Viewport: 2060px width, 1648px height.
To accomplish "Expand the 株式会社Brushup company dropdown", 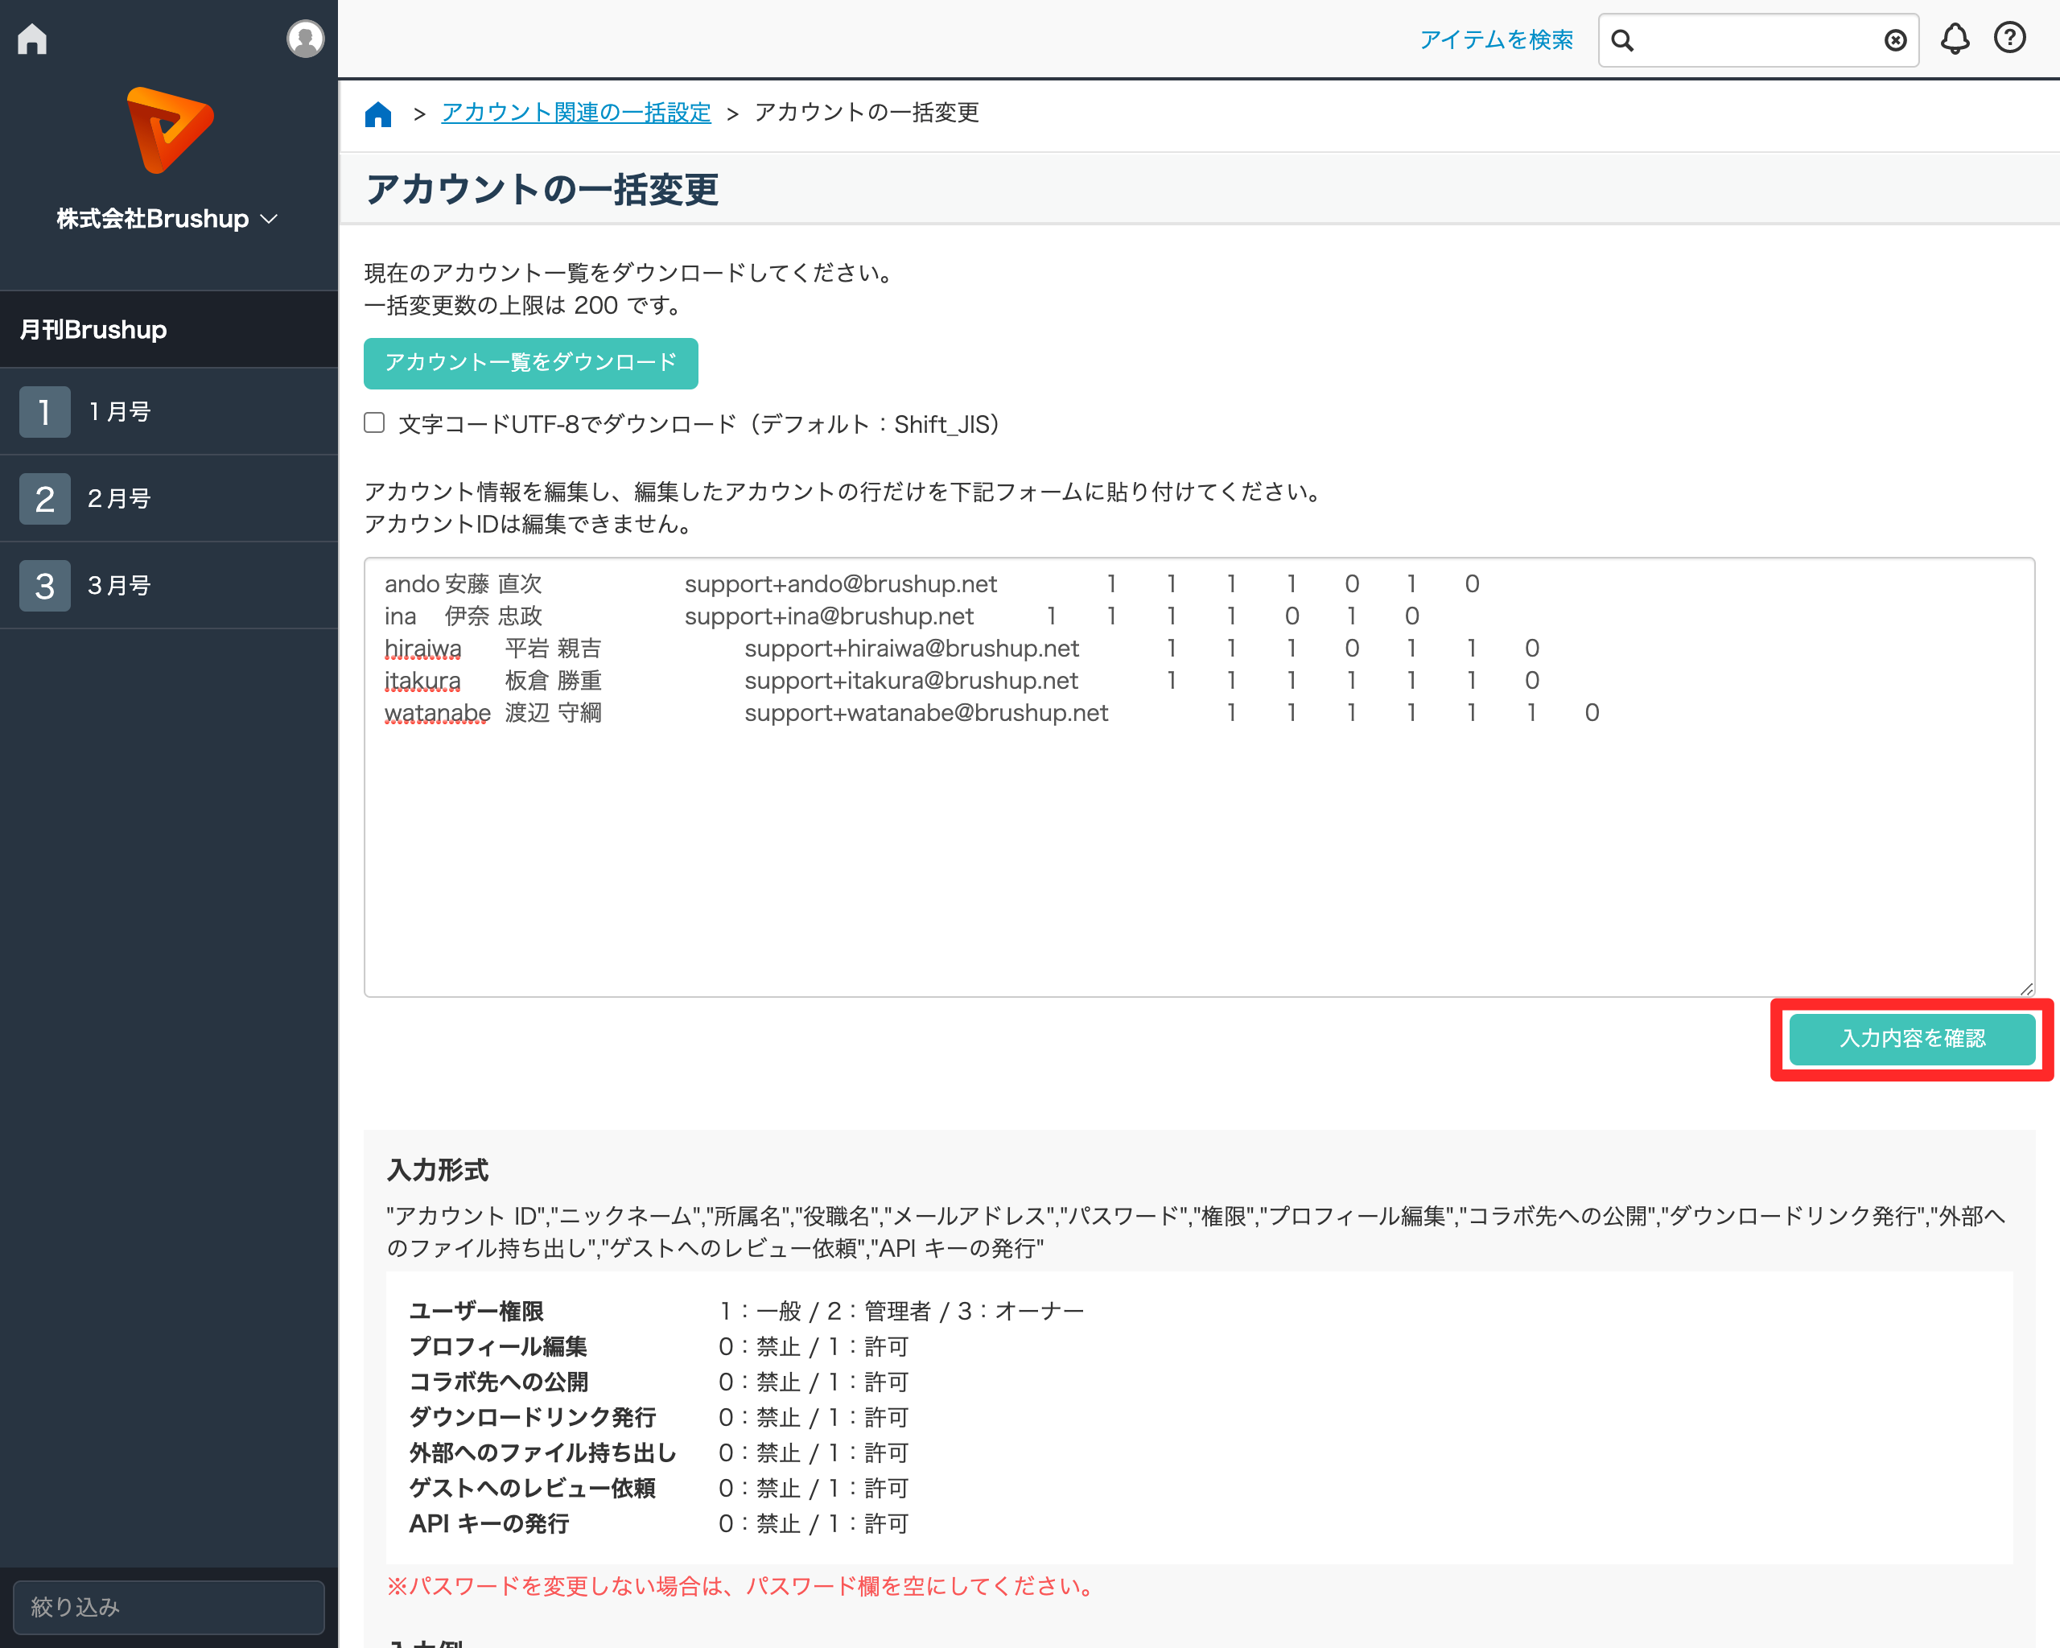I will pyautogui.click(x=167, y=219).
